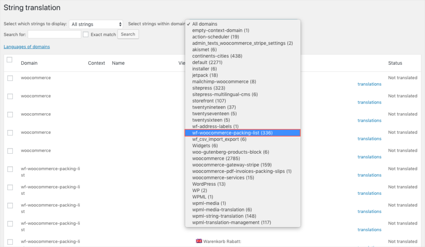Choose WPML (1) domain
Screen dimensions: 425x247
click(242, 197)
